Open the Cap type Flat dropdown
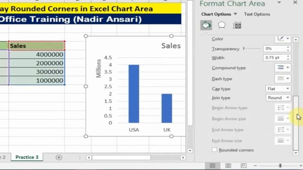Image resolution: width=303 pixels, height=170 pixels. click(278, 89)
